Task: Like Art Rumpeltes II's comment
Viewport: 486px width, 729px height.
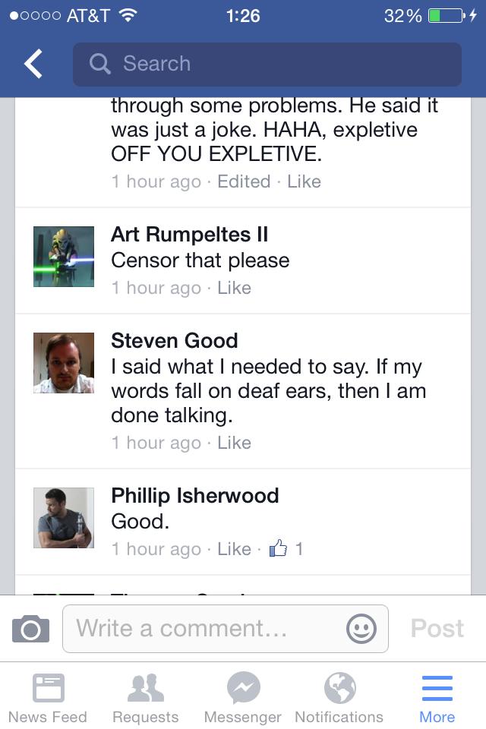Action: [235, 288]
